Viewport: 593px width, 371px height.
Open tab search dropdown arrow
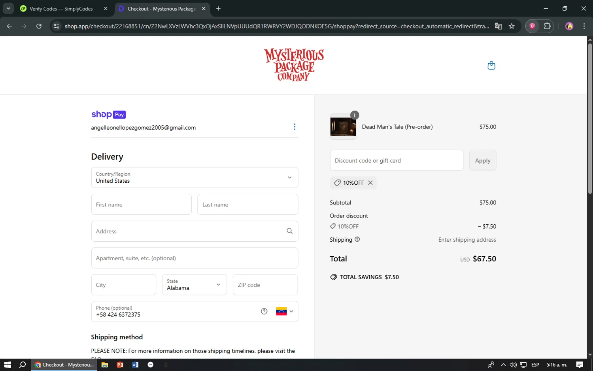(x=8, y=8)
